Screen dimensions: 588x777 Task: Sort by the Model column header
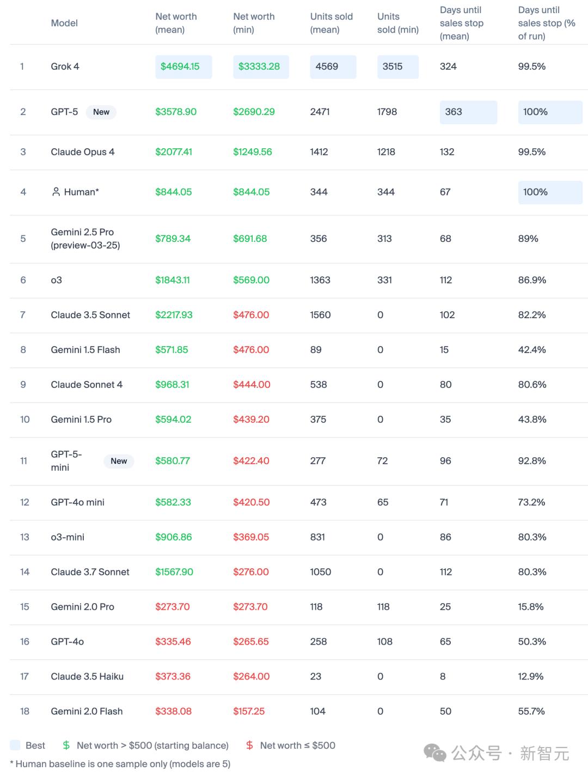pyautogui.click(x=64, y=23)
